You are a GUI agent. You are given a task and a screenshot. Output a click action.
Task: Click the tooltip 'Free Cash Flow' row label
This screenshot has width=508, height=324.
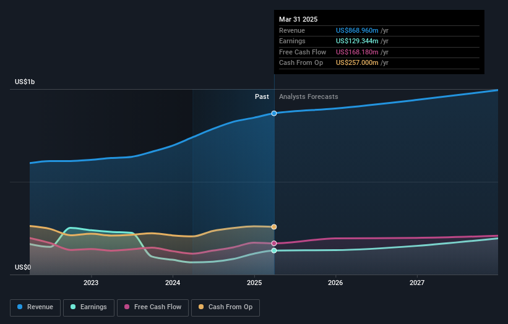point(303,52)
